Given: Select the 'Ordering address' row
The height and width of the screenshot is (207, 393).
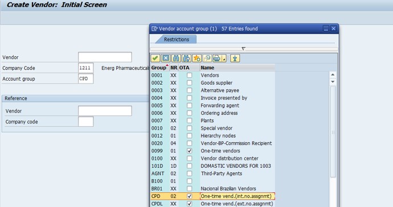Looking at the screenshot, I should point(212,113).
